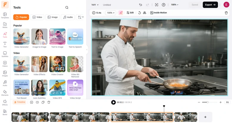232x123 pixels.
Task: Undo the last action
Action: click(140, 5)
